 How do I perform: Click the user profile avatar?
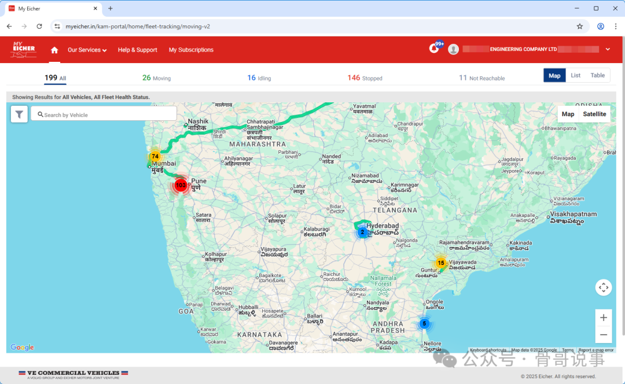(x=453, y=49)
